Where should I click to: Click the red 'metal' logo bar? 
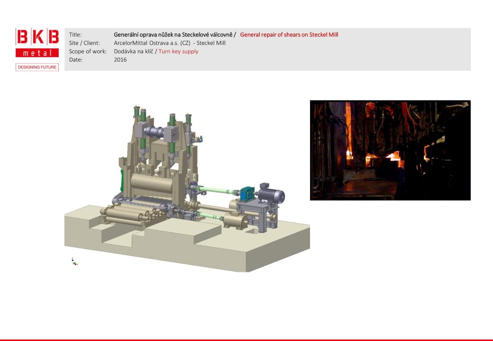[x=37, y=53]
